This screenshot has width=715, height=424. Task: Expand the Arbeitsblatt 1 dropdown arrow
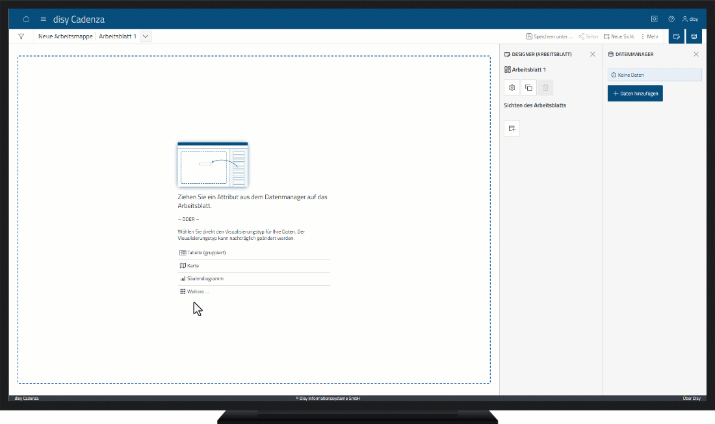(x=146, y=37)
